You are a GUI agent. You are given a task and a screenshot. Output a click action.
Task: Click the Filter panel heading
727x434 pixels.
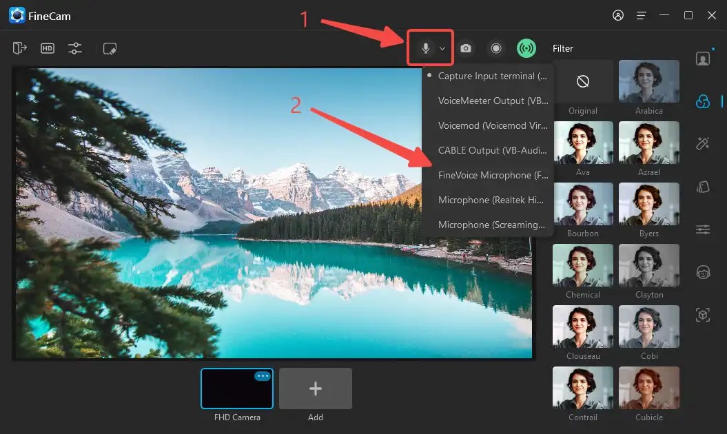pyautogui.click(x=563, y=48)
